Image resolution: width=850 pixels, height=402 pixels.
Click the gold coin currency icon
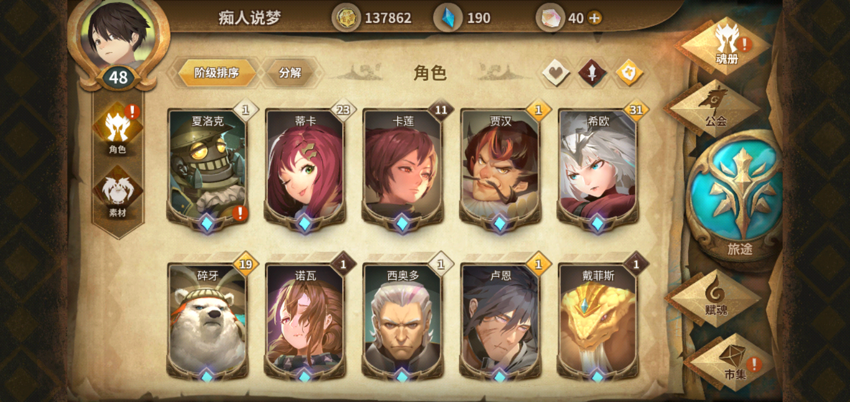point(346,17)
